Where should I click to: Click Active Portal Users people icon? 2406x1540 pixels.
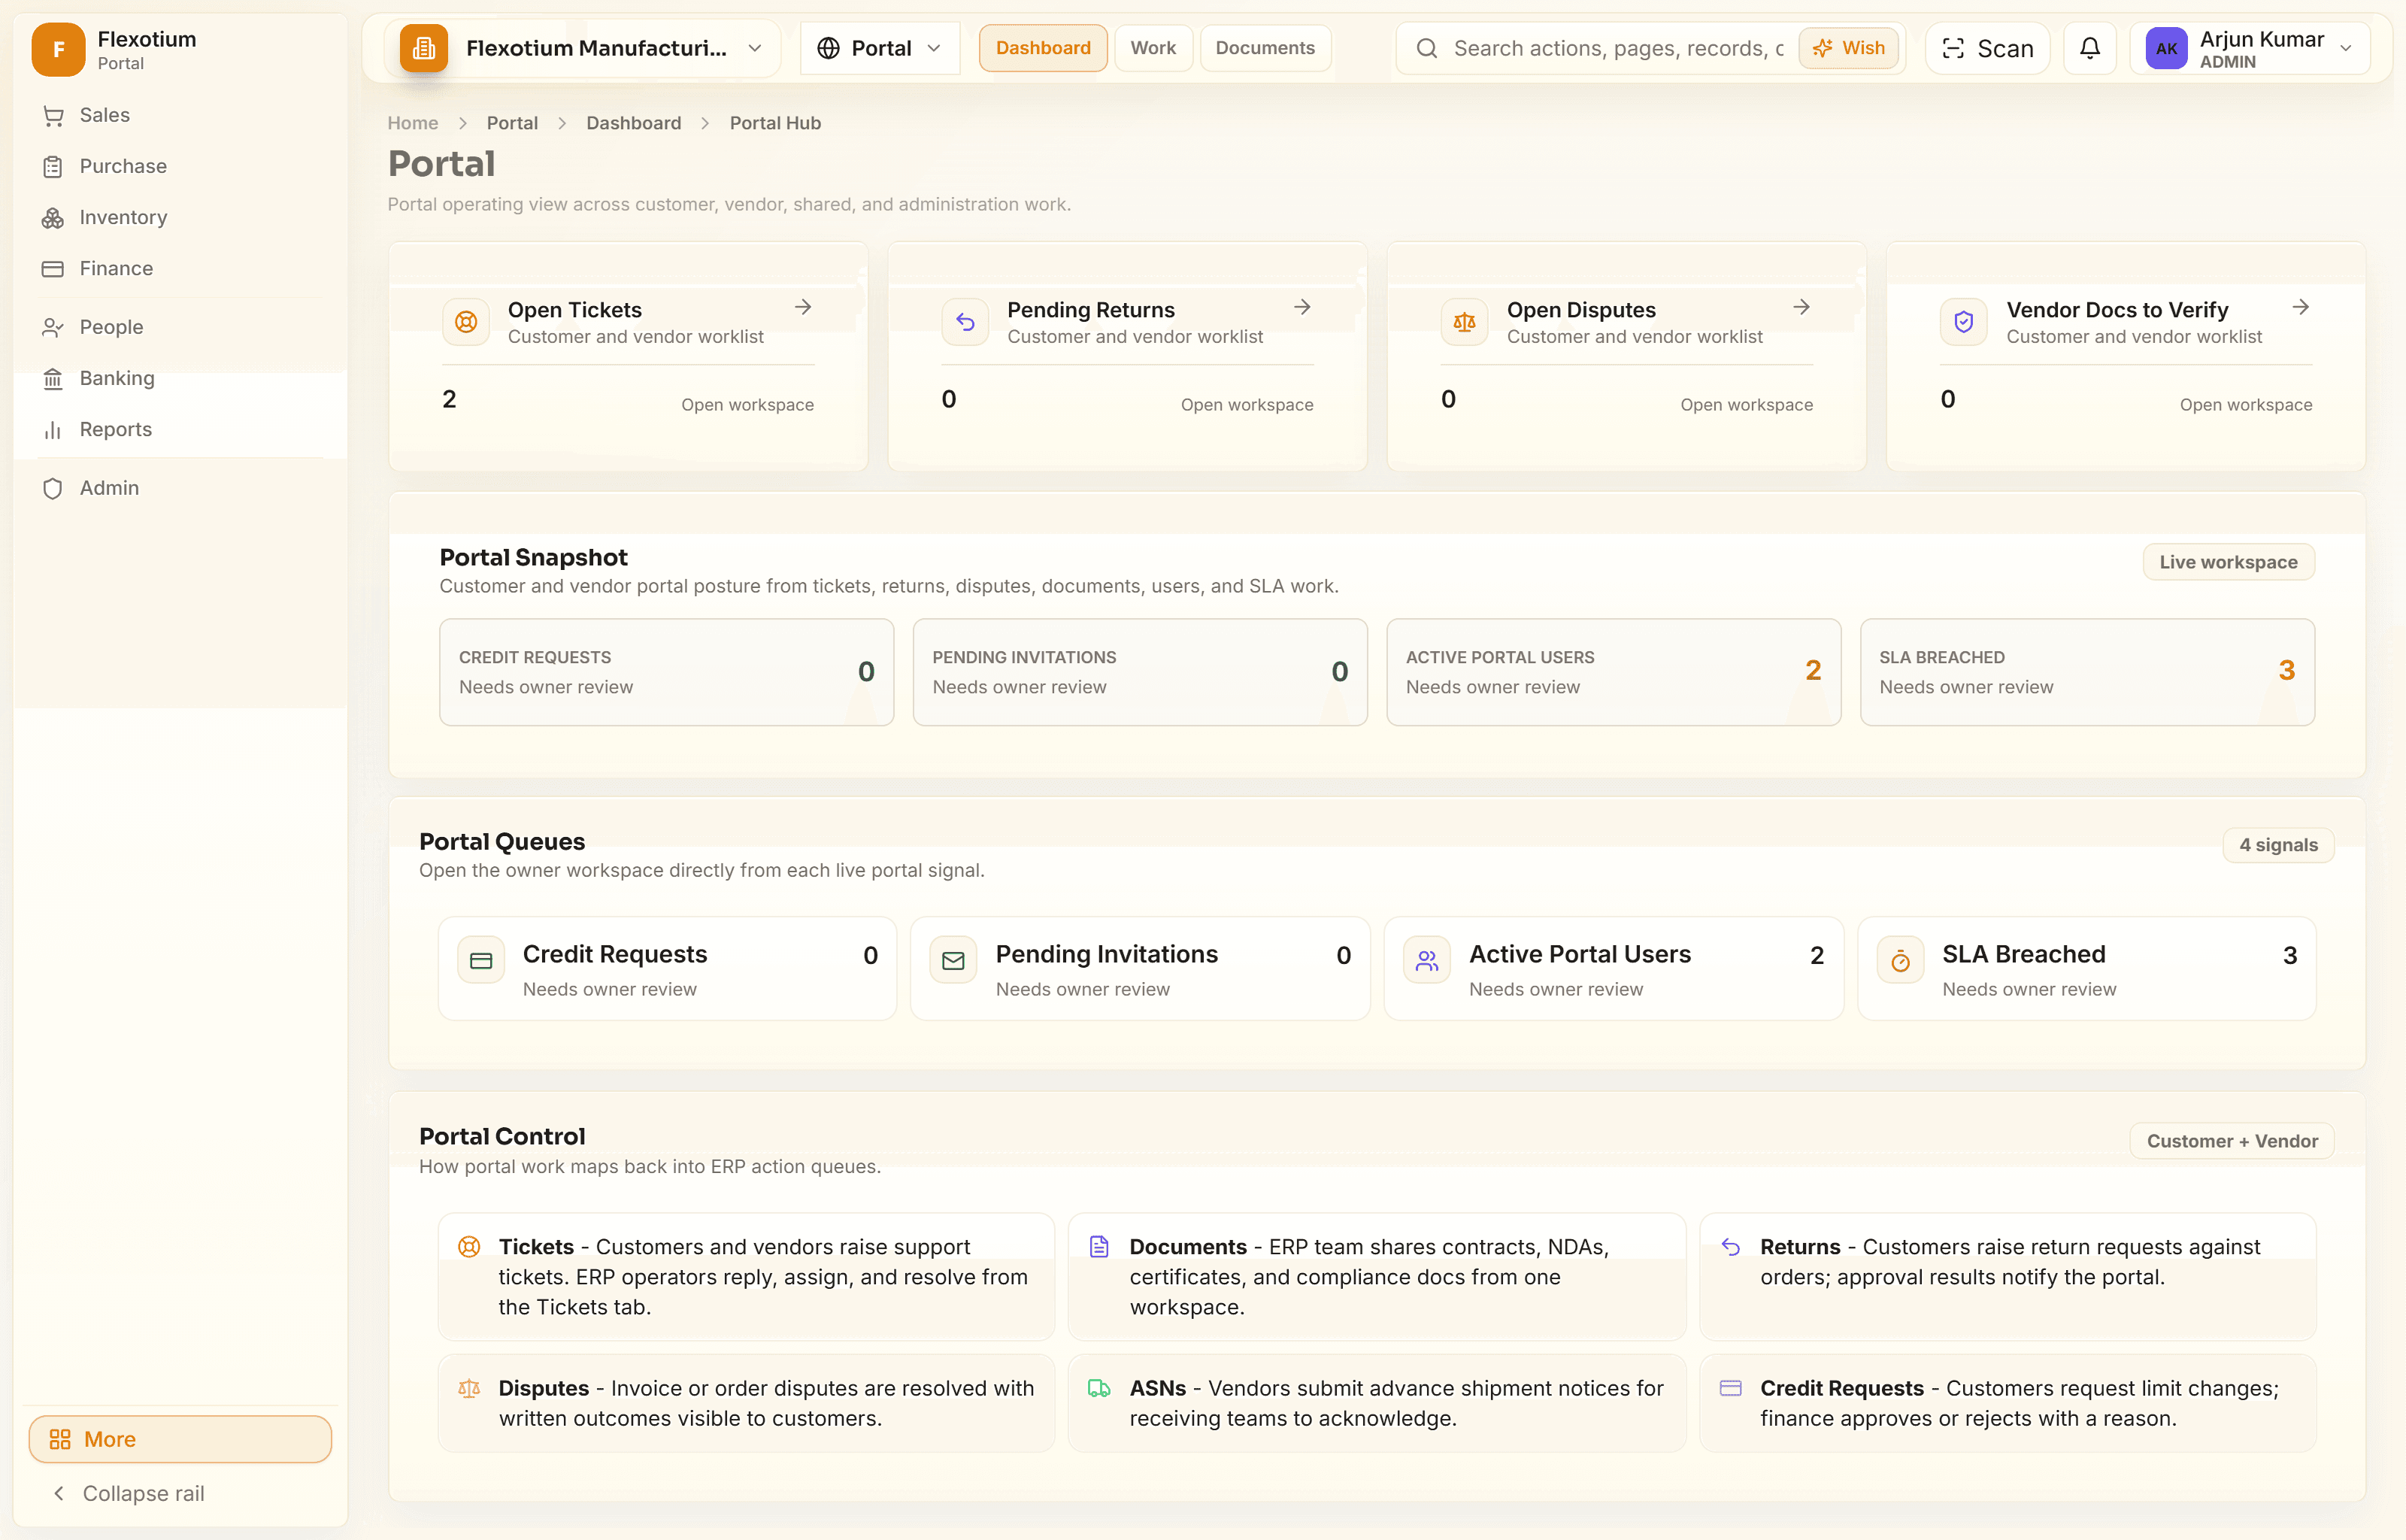pos(1427,961)
